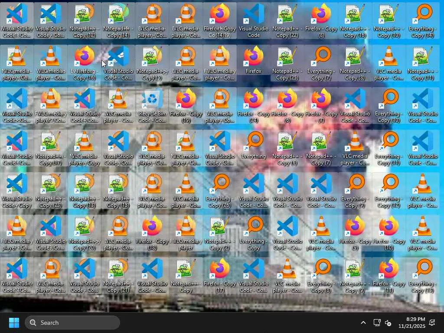
Task: Select the Firefox - Copy (7) icon
Action: coord(321,106)
